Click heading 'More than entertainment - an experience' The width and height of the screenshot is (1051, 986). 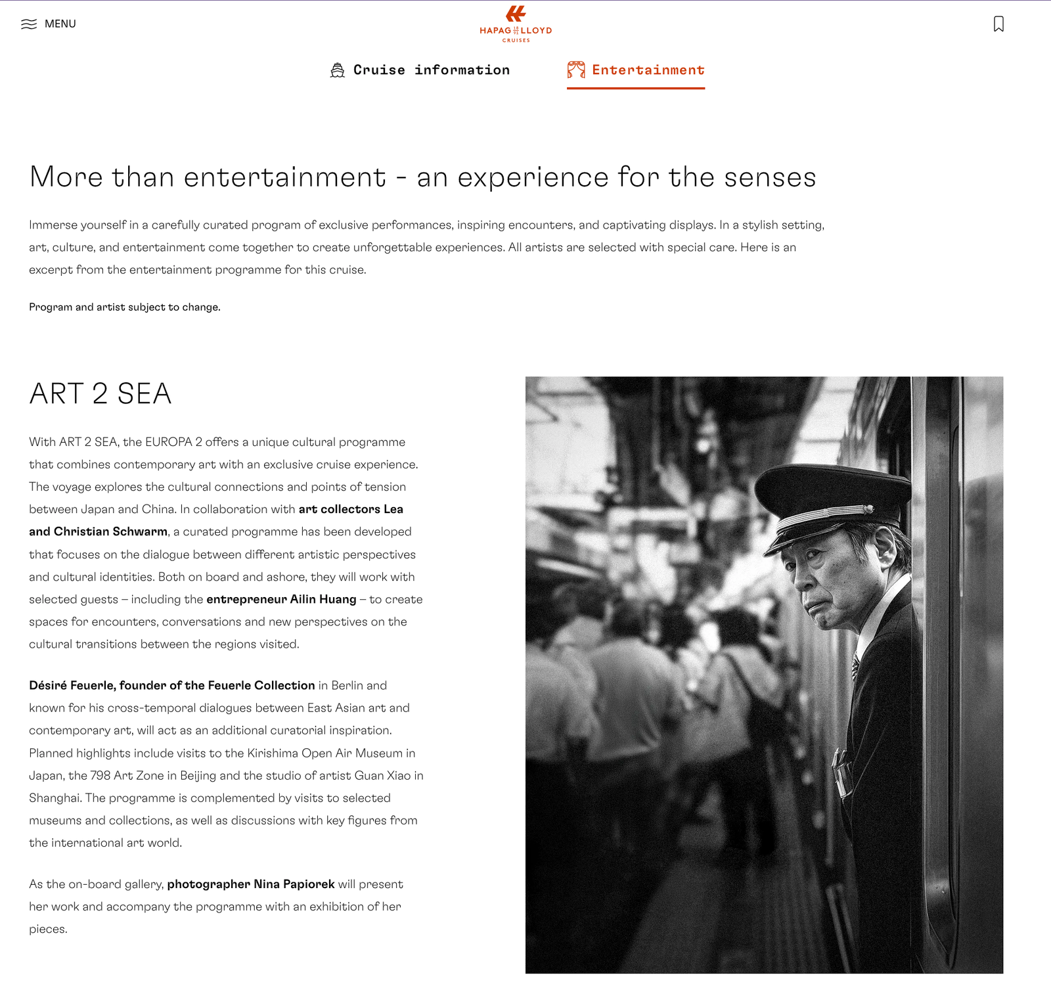[x=422, y=177]
